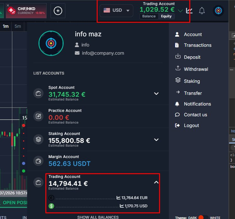Image resolution: width=235 pixels, height=219 pixels.
Task: Open the USD currency dropdown
Action: [116, 10]
